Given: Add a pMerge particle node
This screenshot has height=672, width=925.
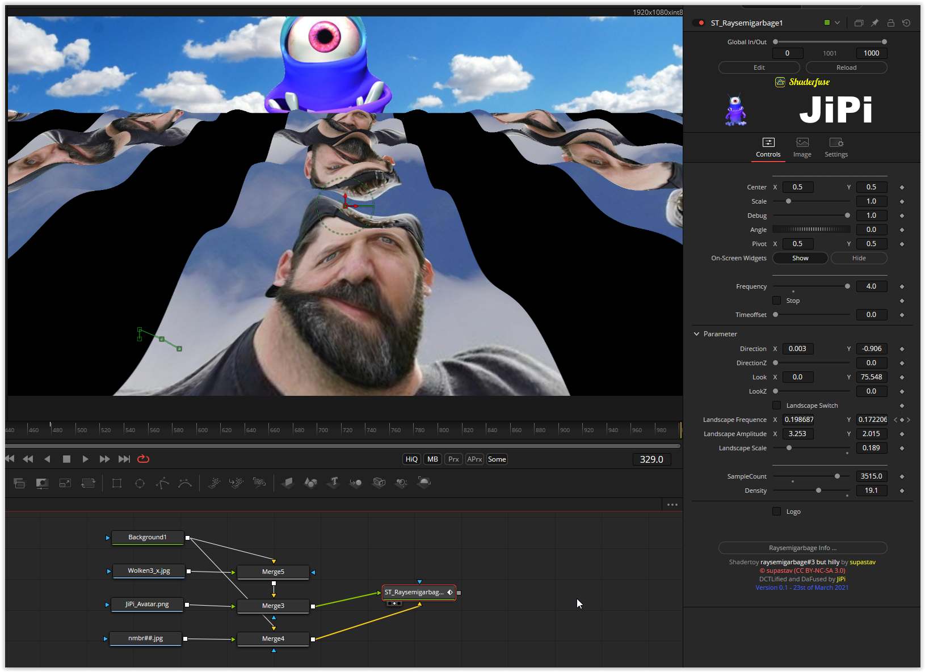Looking at the screenshot, I should (x=237, y=483).
